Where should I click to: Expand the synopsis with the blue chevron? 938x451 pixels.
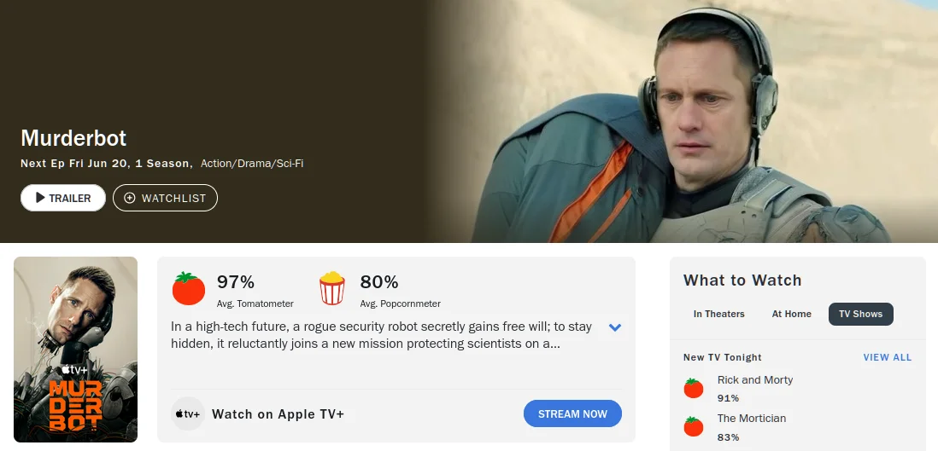point(615,327)
